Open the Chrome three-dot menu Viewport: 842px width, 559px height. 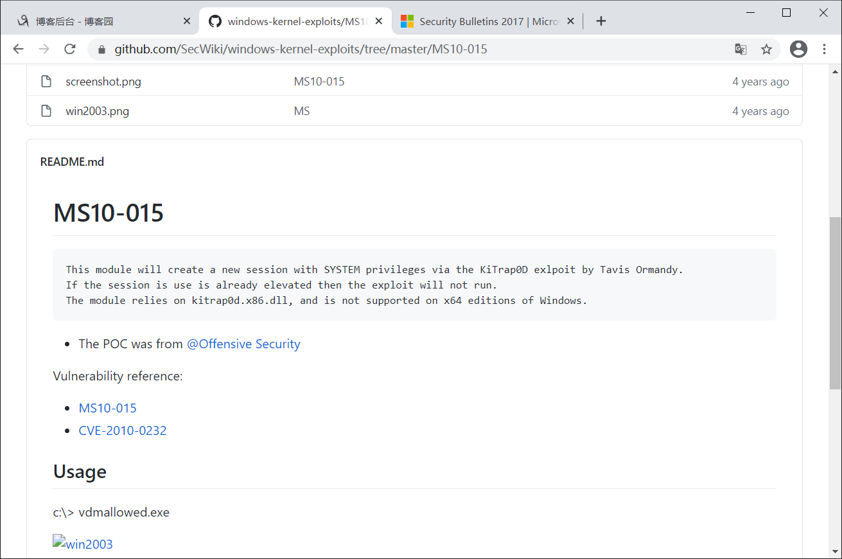(x=825, y=49)
